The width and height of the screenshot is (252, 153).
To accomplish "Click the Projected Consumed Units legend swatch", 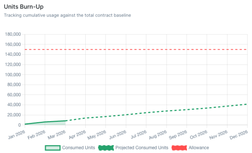I will tap(106, 147).
